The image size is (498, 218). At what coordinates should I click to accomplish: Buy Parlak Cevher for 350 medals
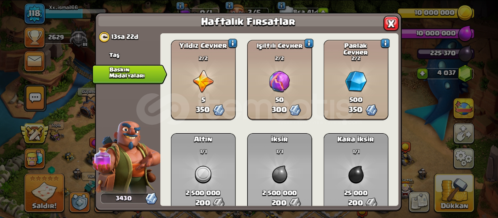(x=356, y=80)
